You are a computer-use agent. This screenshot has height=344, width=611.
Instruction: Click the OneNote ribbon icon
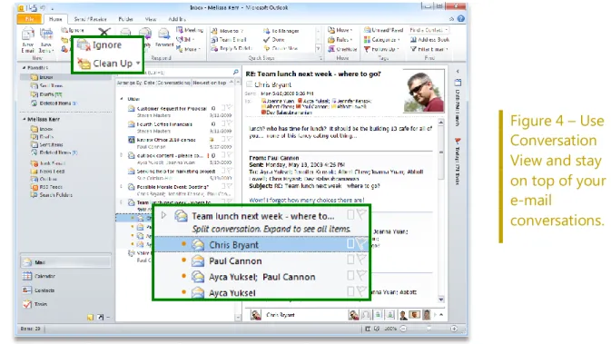tap(331, 49)
